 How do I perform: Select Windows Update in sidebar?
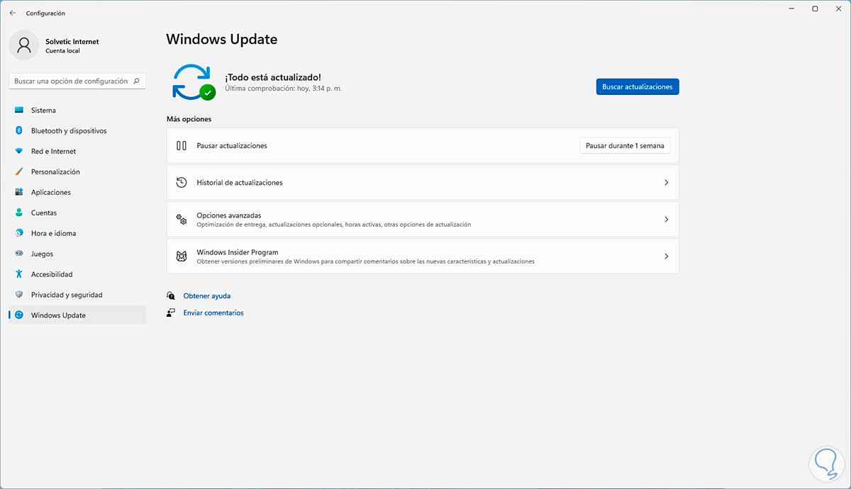click(x=77, y=315)
